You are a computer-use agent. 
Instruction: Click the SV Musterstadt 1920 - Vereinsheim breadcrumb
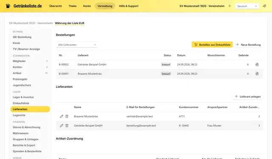(x=31, y=23)
